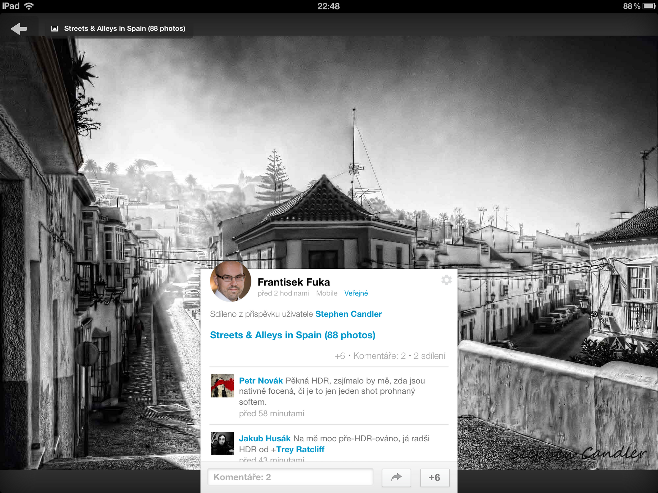Open the Petr Novák name link
Image resolution: width=658 pixels, height=493 pixels.
[x=261, y=381]
